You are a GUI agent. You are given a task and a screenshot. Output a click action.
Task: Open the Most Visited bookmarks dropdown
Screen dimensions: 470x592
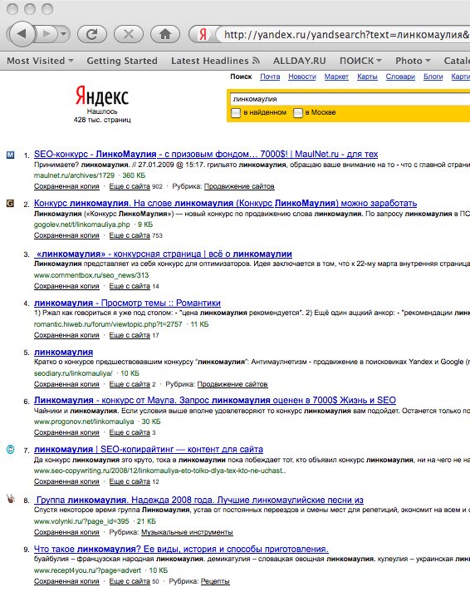40,61
